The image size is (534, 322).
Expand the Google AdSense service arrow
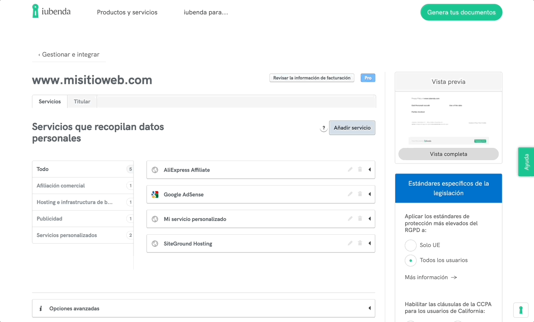point(370,194)
